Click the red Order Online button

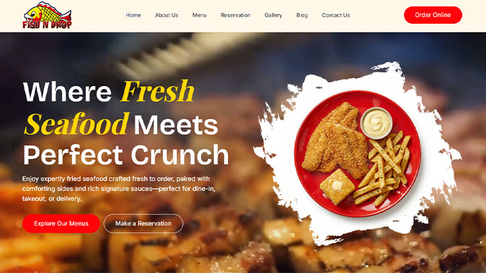click(x=433, y=15)
